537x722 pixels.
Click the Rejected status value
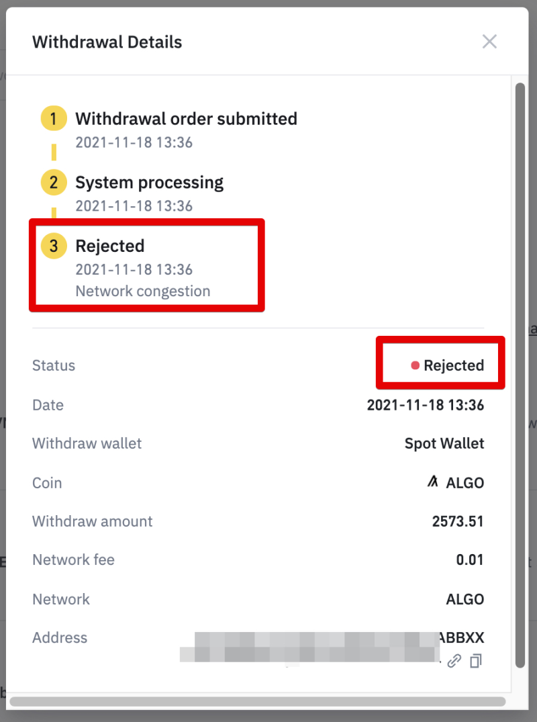pyautogui.click(x=453, y=365)
